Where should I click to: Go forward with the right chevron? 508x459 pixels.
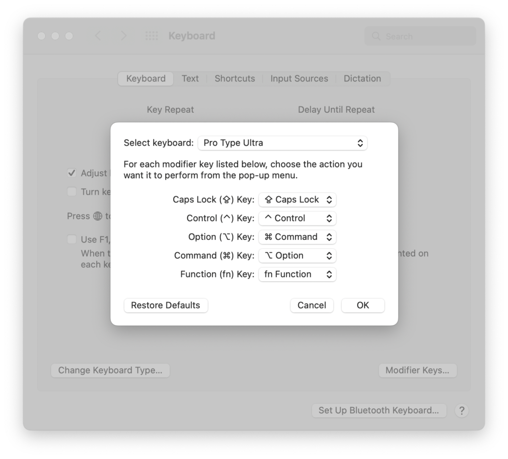(124, 35)
